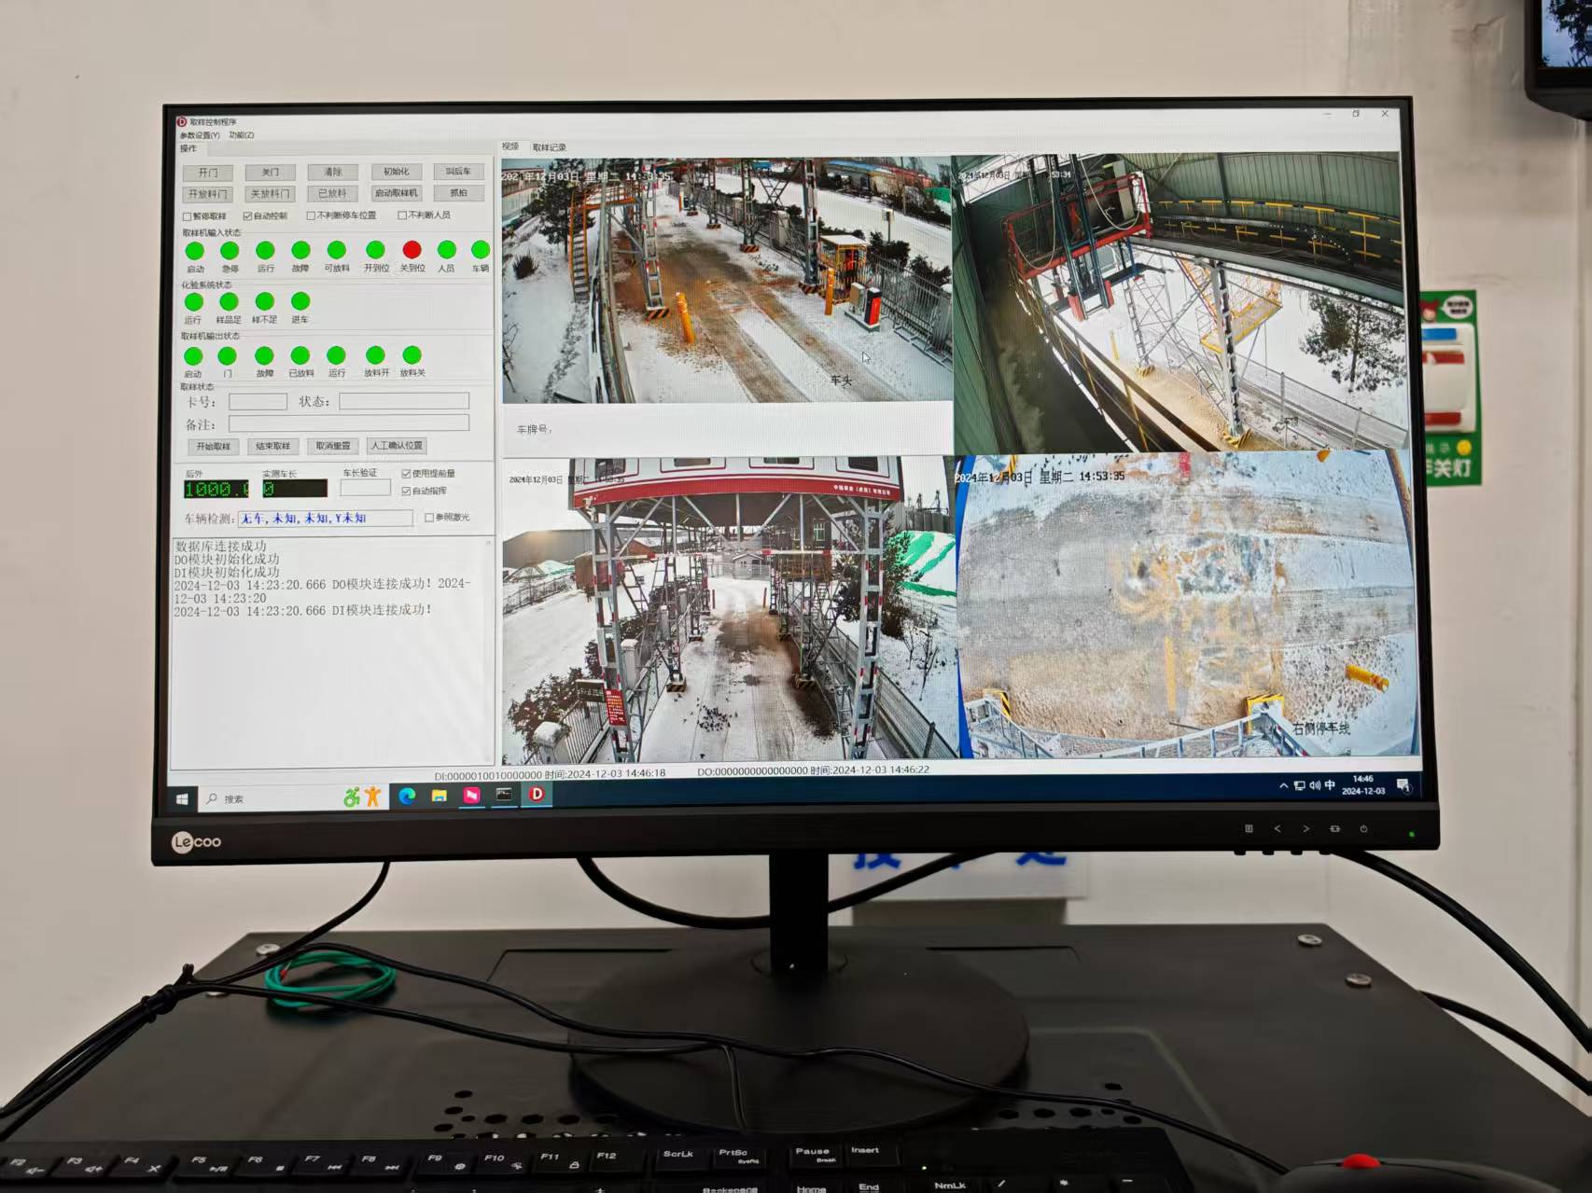The width and height of the screenshot is (1592, 1193).
Task: Open the 功能(Z) menu
Action: coord(242,135)
